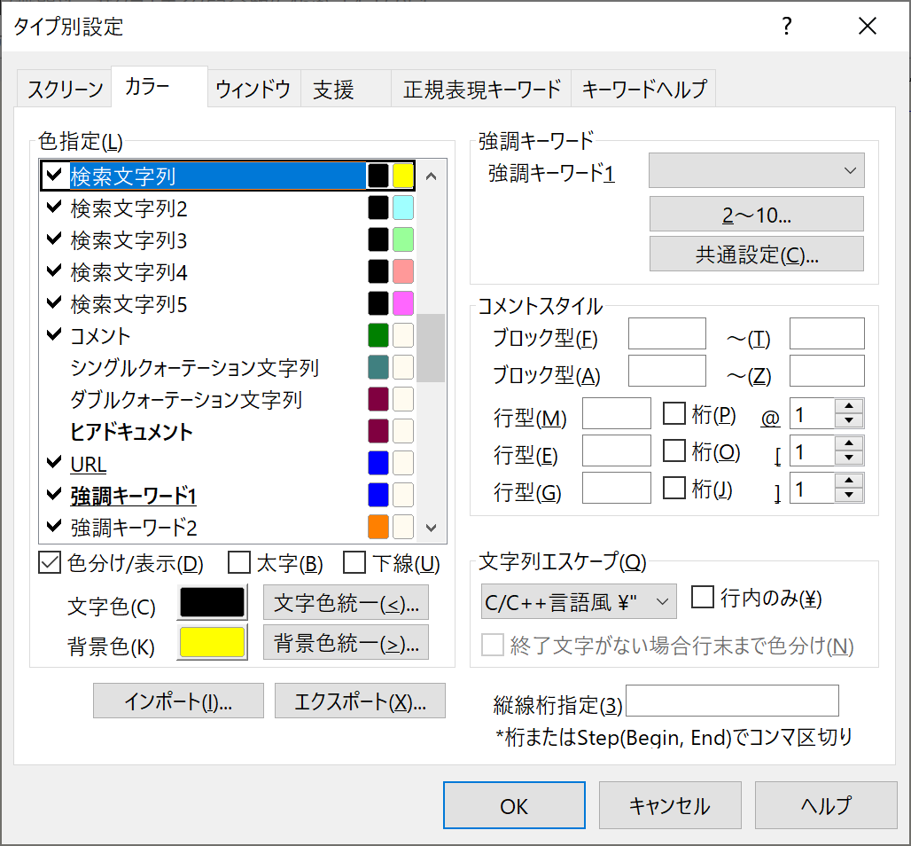Select 検索文字列 row in color list

click(x=227, y=176)
